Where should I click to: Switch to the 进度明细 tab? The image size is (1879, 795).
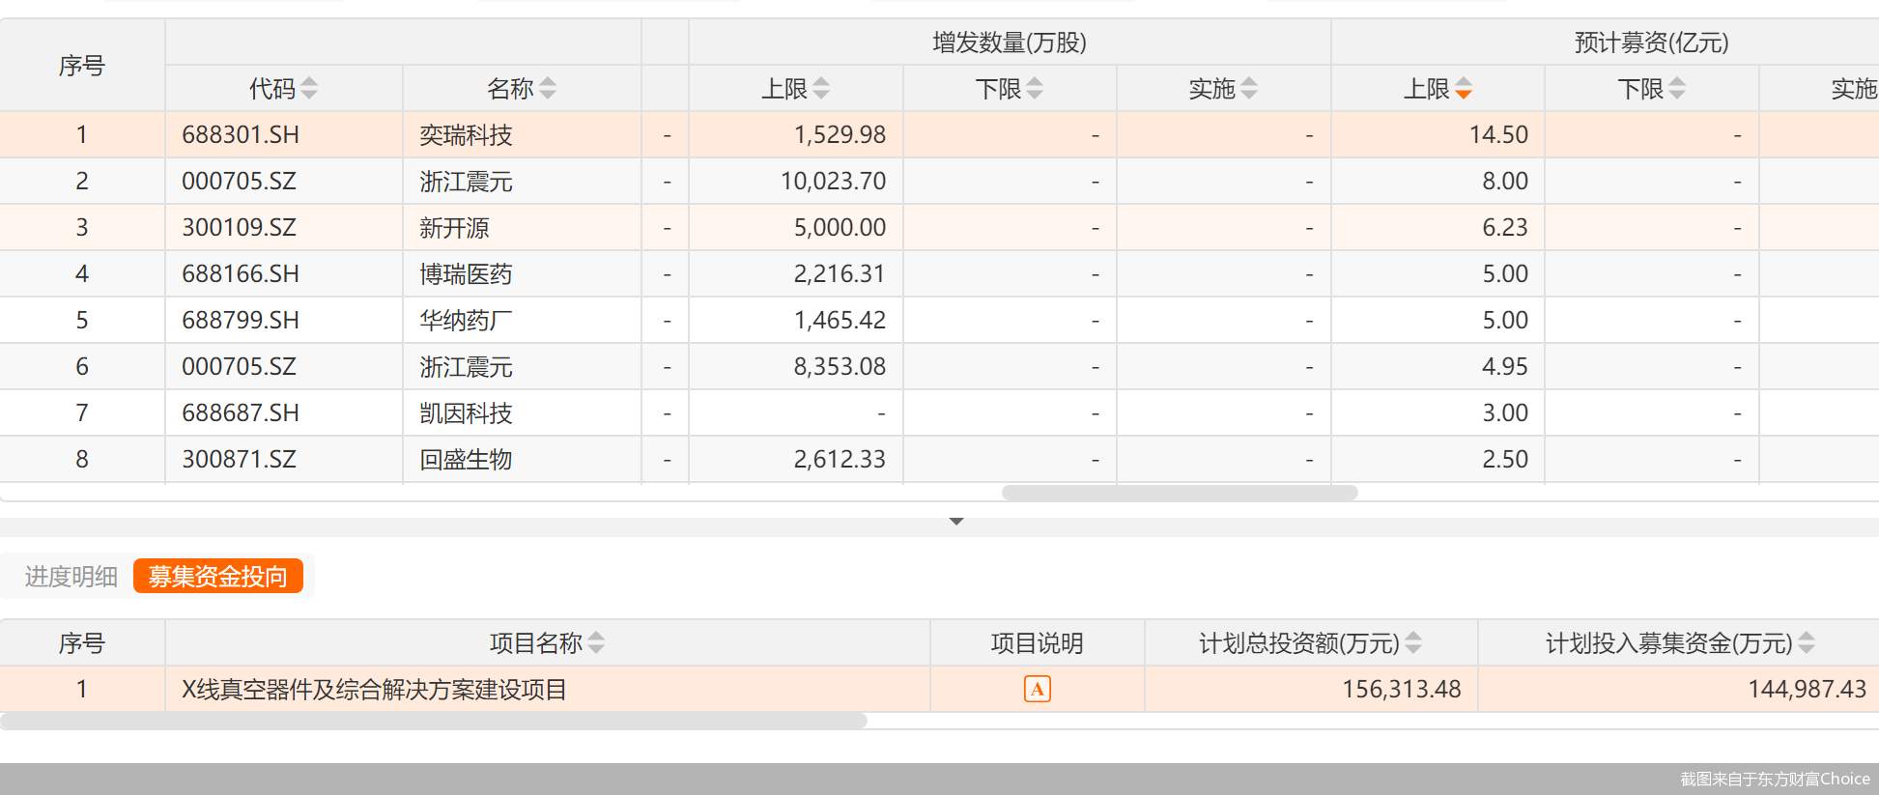click(x=71, y=577)
